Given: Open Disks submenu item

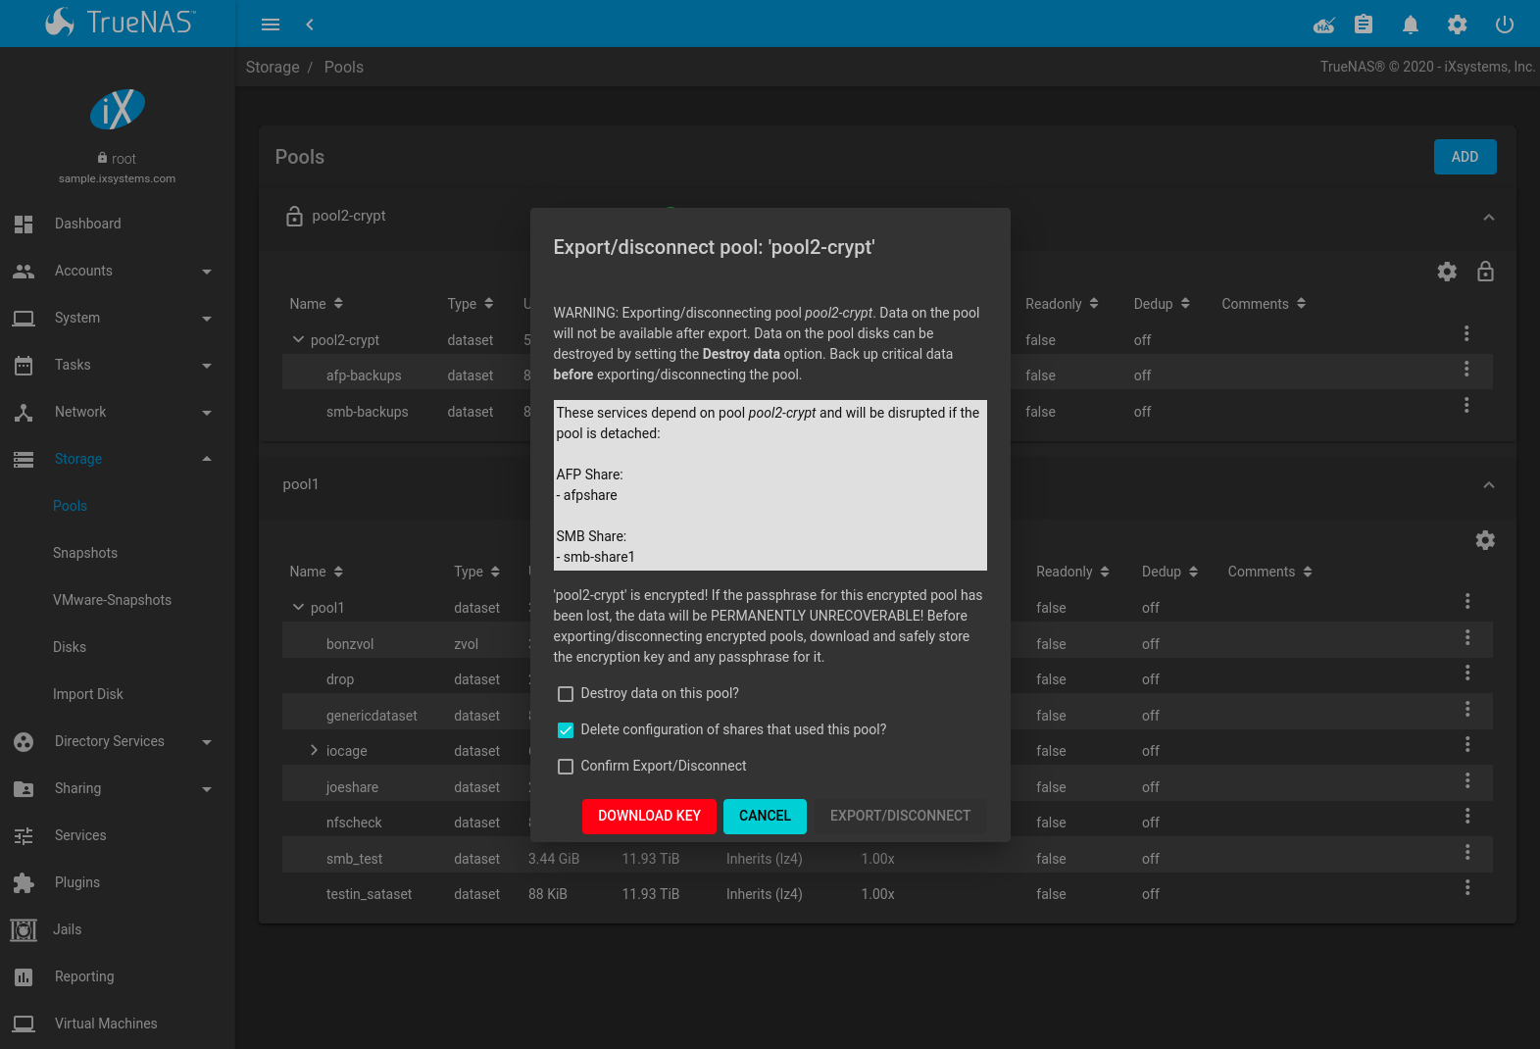Looking at the screenshot, I should (x=70, y=647).
